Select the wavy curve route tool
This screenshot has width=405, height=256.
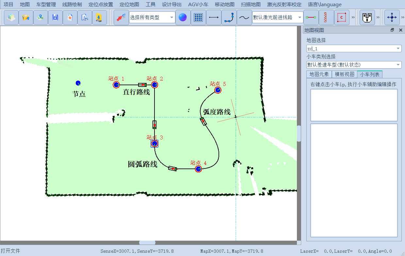(244, 18)
